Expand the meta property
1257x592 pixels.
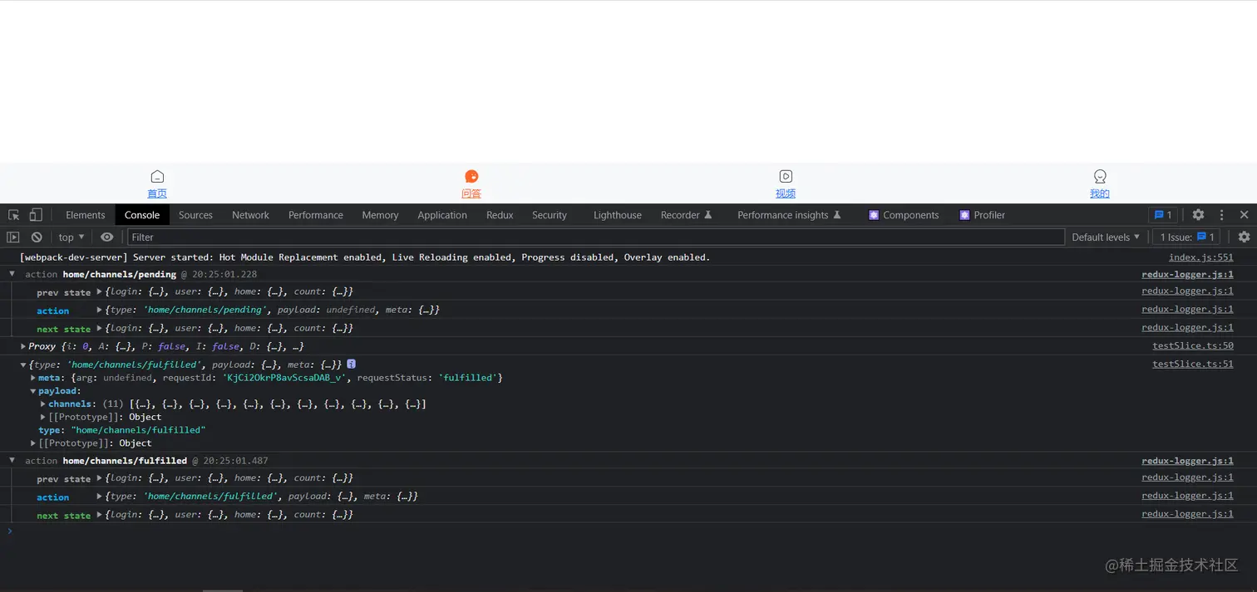(33, 378)
